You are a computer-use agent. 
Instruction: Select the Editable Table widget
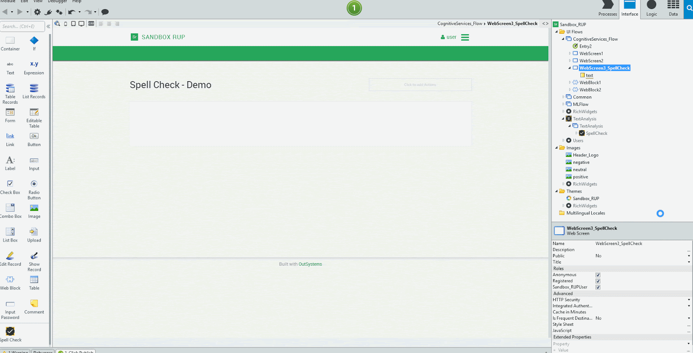coord(34,118)
